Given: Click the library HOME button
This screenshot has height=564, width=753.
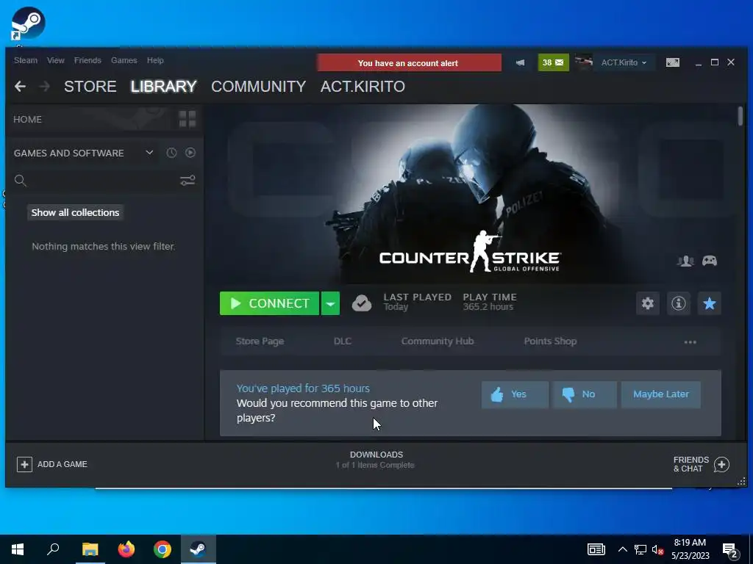Looking at the screenshot, I should point(27,119).
